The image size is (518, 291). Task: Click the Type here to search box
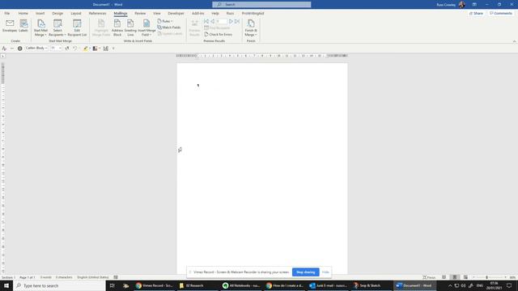[59, 285]
